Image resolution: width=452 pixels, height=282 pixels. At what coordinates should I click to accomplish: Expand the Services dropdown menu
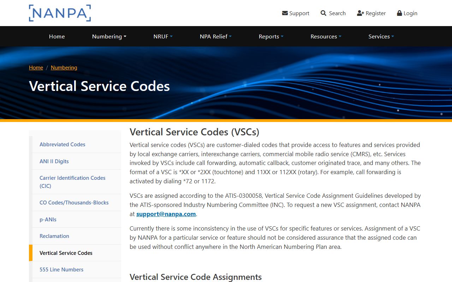click(x=381, y=36)
